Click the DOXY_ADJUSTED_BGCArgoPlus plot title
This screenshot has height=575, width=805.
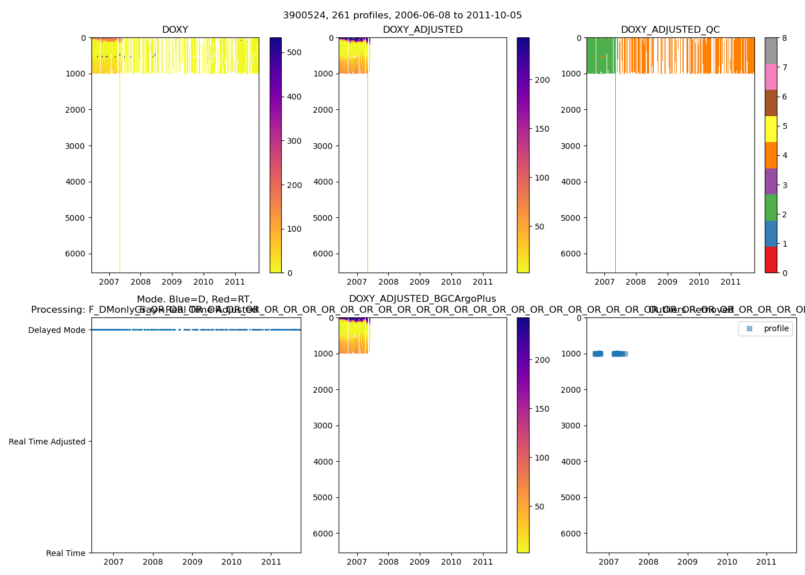coord(422,299)
